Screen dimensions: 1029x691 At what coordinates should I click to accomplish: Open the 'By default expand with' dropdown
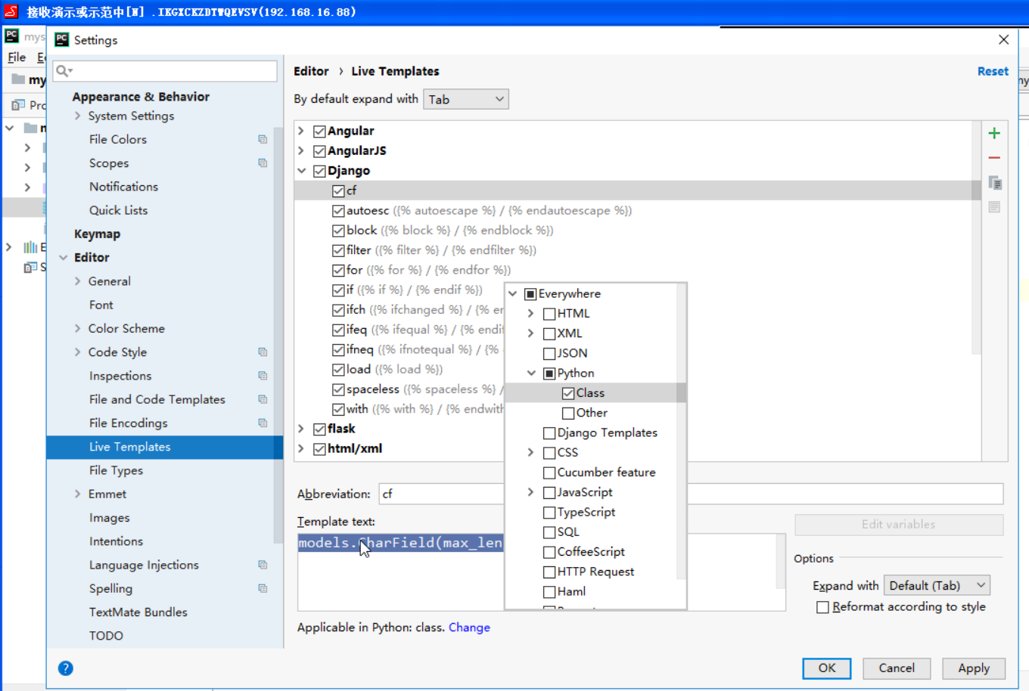(465, 98)
